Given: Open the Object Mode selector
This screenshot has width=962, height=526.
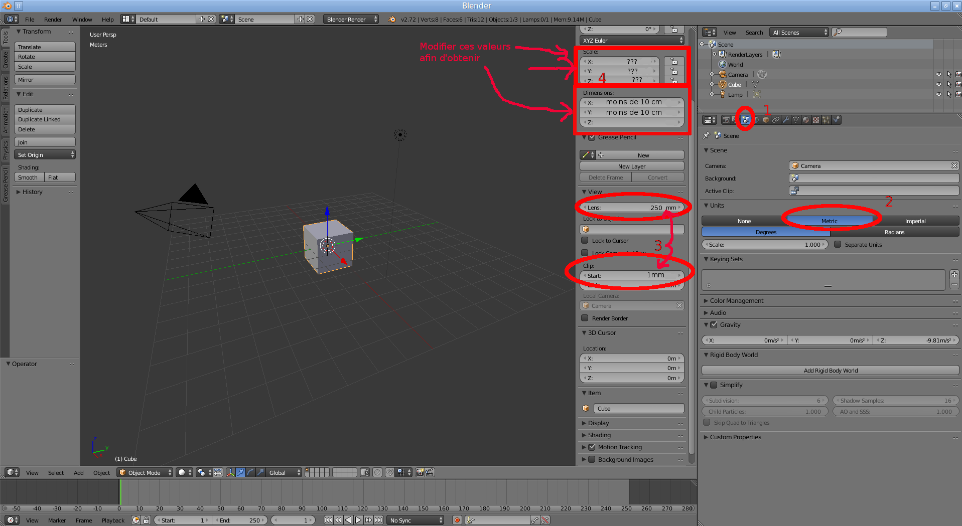Looking at the screenshot, I should click(145, 472).
